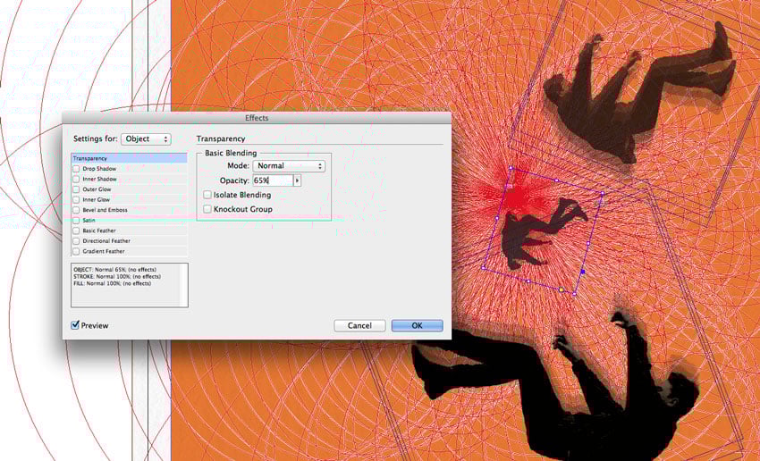Viewport: 760px width, 461px height.
Task: Enable Bevel and Emboss checkbox
Action: [x=76, y=210]
